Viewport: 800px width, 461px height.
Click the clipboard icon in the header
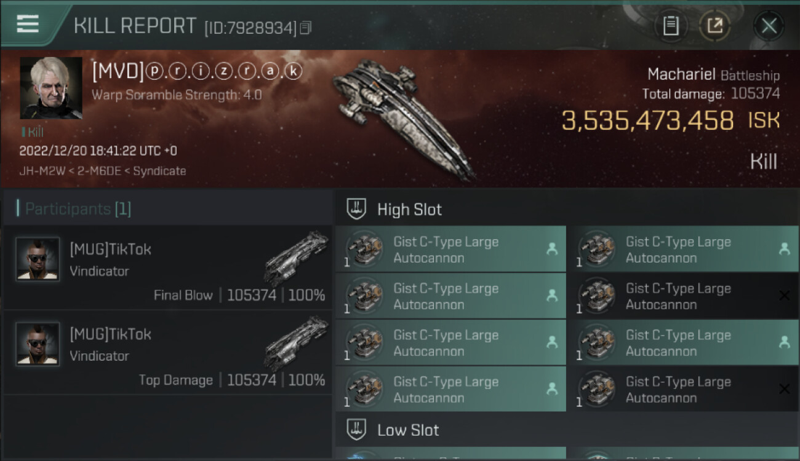(x=670, y=26)
